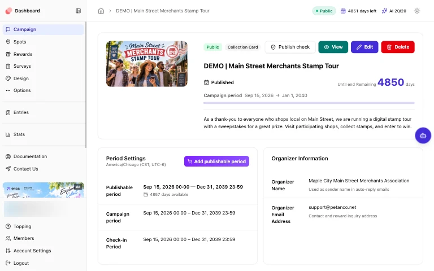Click the Publishable period date range

pos(193,187)
